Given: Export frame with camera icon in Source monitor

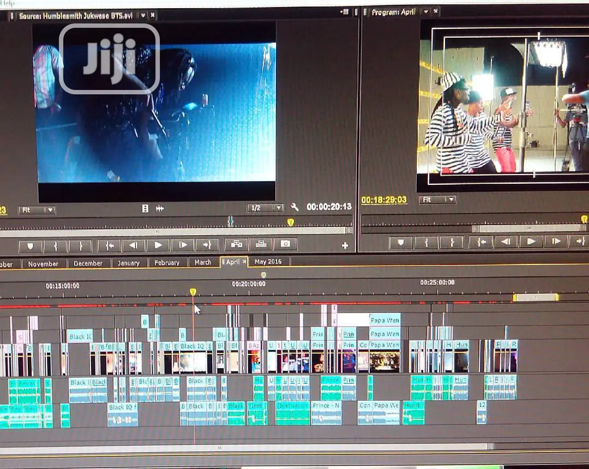Looking at the screenshot, I should (x=285, y=244).
